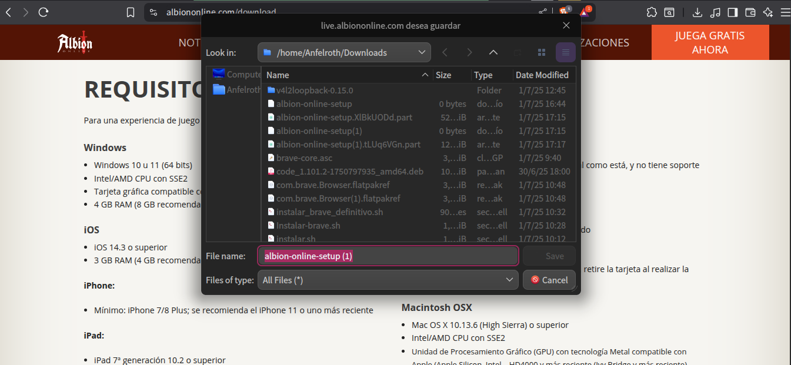Screen dimensions: 791x365
Task: Open the Files of type dropdown
Action: pyautogui.click(x=388, y=280)
